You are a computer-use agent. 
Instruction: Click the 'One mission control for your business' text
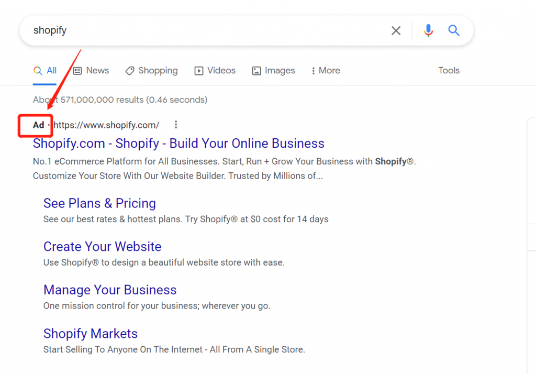pyautogui.click(x=157, y=306)
